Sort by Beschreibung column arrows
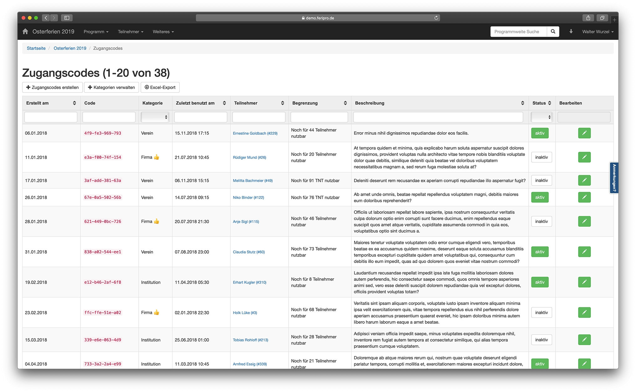636x392 pixels. pyautogui.click(x=522, y=103)
